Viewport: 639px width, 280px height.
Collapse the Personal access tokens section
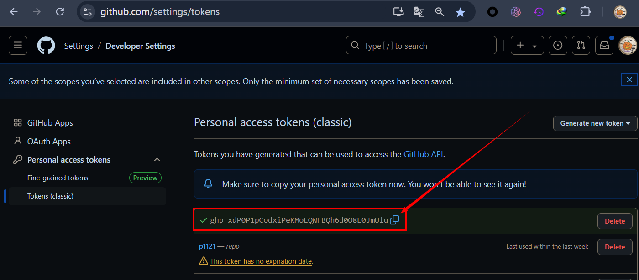point(157,160)
